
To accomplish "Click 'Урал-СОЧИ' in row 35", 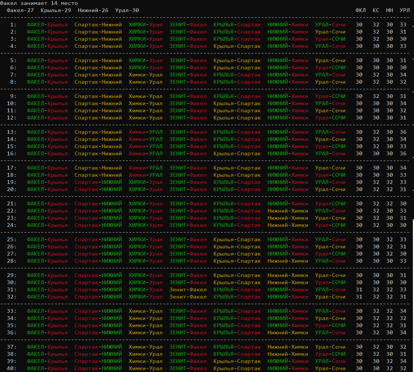I will click(x=330, y=325).
